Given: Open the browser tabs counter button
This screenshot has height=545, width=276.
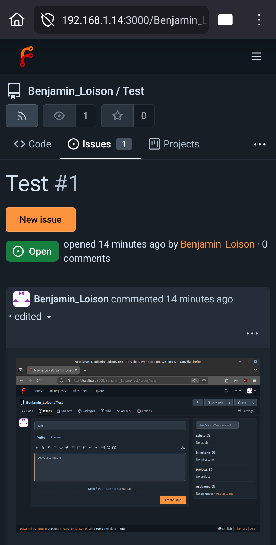Looking at the screenshot, I should tap(225, 20).
